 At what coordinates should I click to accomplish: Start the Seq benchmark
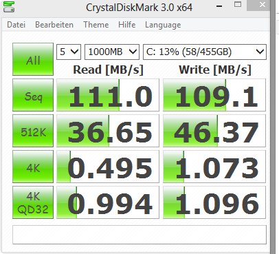click(x=33, y=95)
